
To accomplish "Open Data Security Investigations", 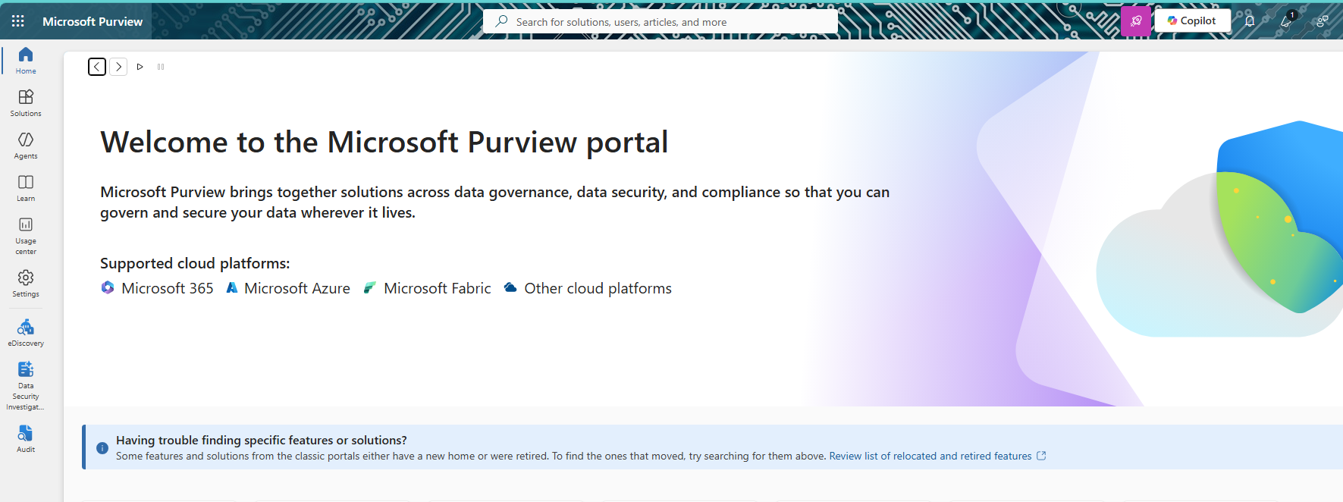I will 26,386.
